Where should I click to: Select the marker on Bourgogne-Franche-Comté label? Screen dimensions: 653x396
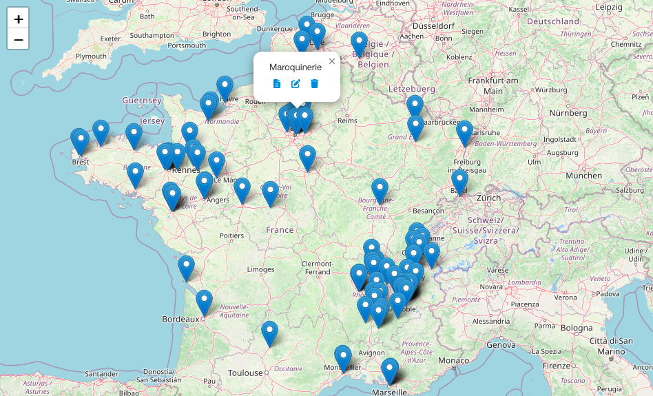tap(380, 191)
